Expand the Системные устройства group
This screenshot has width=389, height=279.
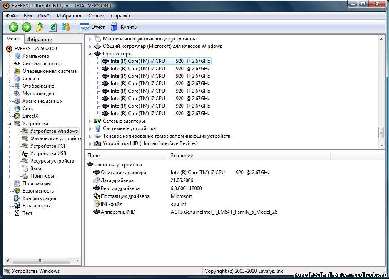pos(90,129)
